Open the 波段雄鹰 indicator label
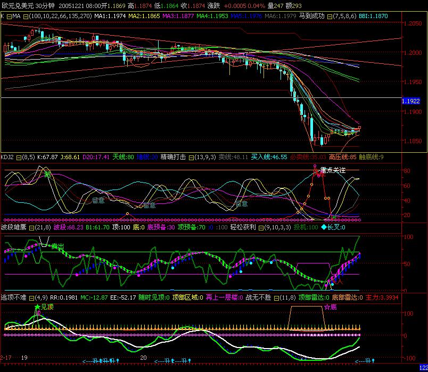This screenshot has height=372, width=428. click(x=13, y=227)
